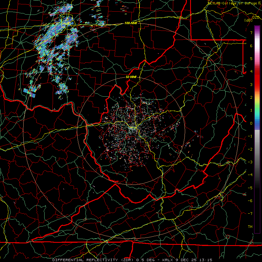
Task: Click the 2 value on ZDR scale
Action: point(251,98)
